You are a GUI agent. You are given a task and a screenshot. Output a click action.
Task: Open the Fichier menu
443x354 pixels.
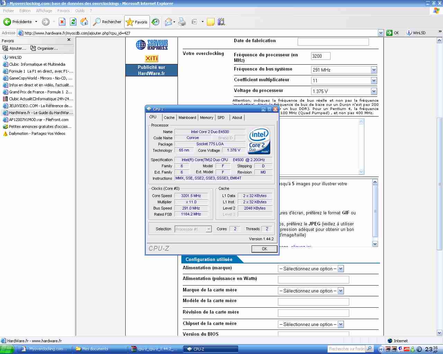click(x=8, y=11)
